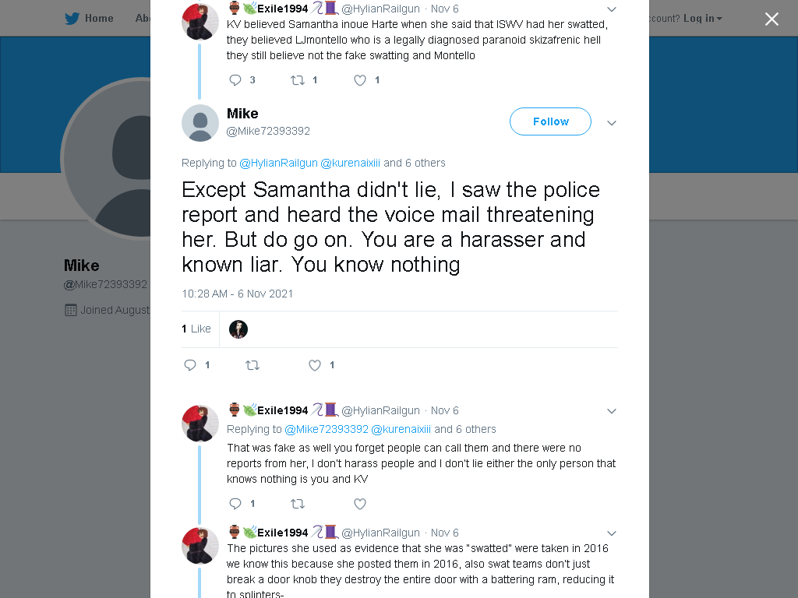Like Mike's tweet with the heart icon
Screen dimensions: 798x598
(315, 365)
